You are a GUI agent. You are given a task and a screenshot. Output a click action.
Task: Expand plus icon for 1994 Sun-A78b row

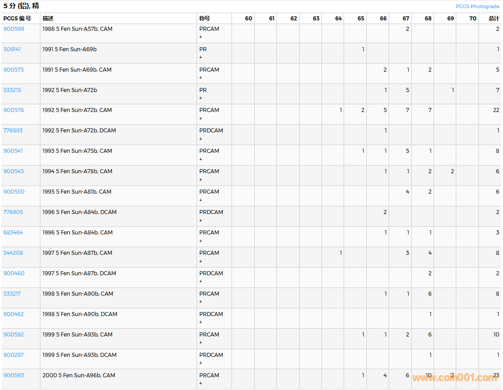click(201, 180)
